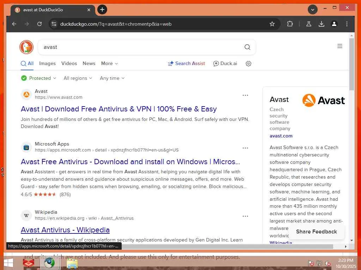Expand the tab search dropdown
The width and height of the screenshot is (361, 270).
313,9
